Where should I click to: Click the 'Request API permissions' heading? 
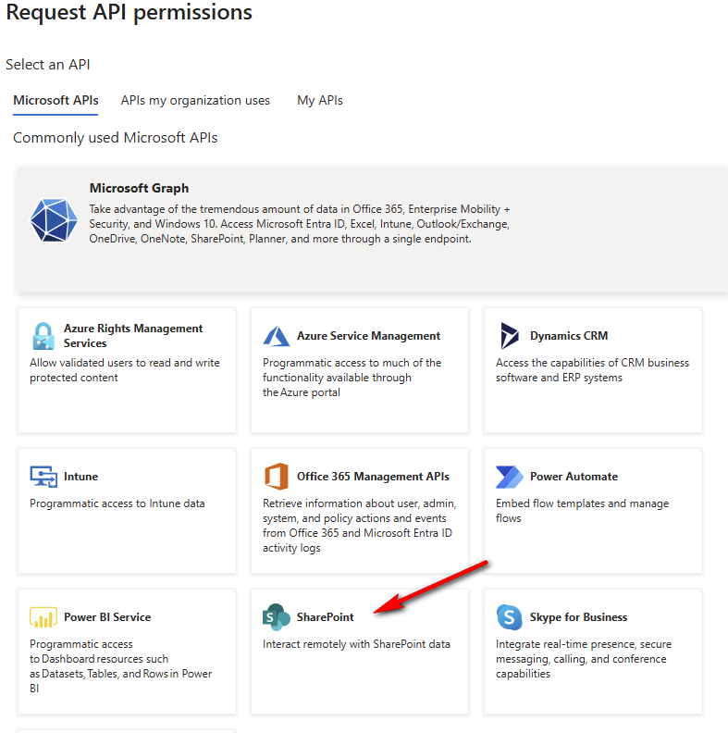pyautogui.click(x=129, y=12)
